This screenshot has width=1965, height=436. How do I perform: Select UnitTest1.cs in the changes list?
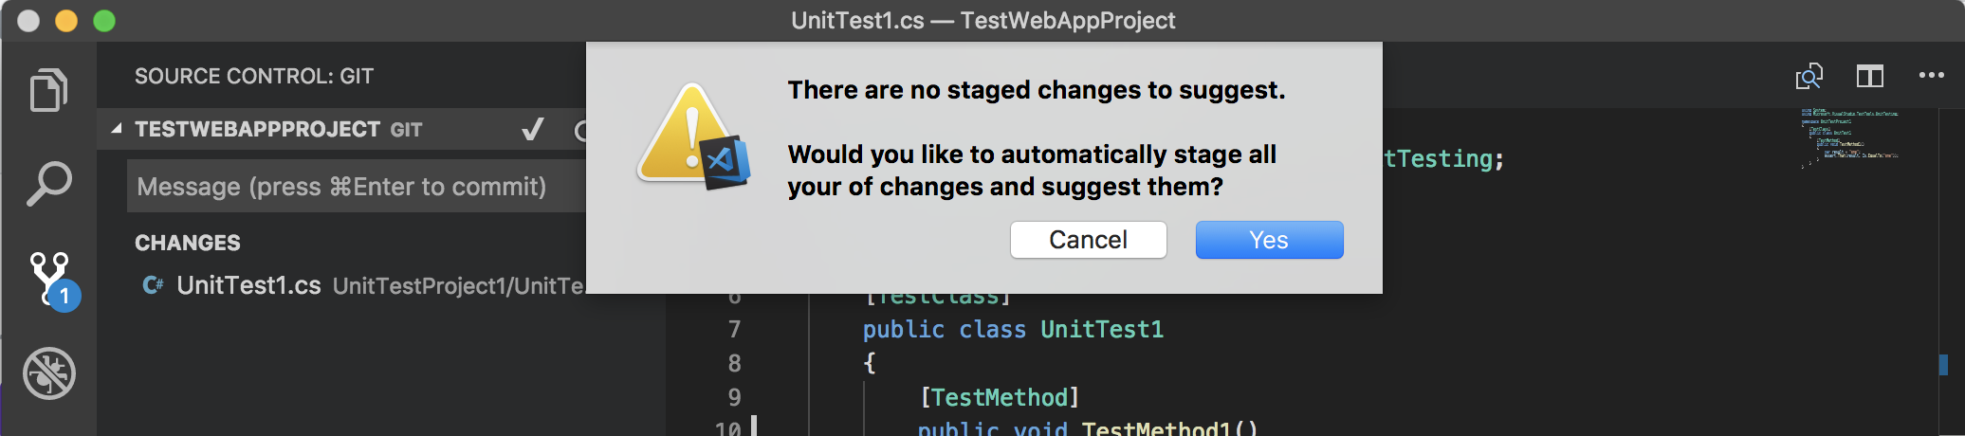pos(248,285)
